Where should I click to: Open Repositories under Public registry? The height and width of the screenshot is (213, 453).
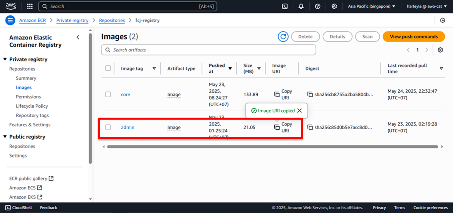tap(22, 146)
